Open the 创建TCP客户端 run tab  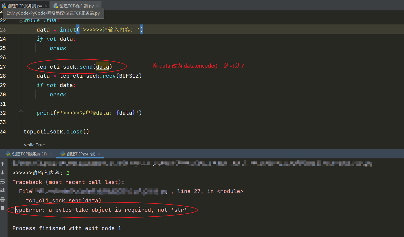pyautogui.click(x=81, y=154)
